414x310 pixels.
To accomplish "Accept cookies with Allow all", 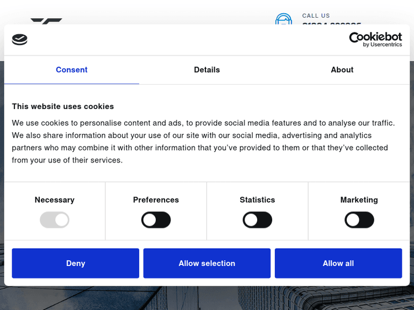I will coord(338,263).
